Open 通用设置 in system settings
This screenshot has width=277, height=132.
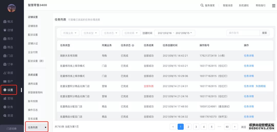pyautogui.click(x=33, y=84)
